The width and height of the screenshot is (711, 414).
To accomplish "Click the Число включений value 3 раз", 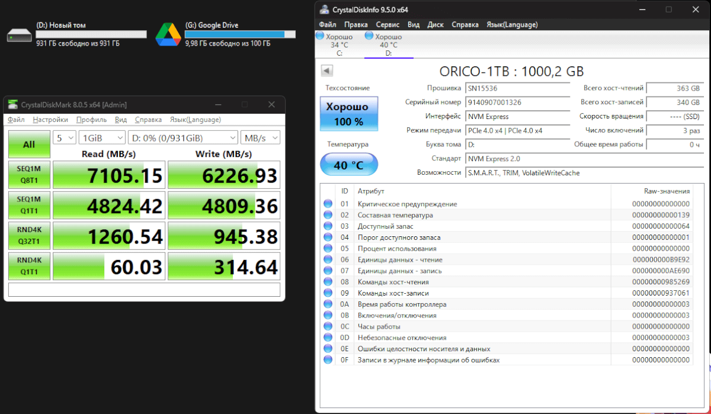I will tap(675, 130).
